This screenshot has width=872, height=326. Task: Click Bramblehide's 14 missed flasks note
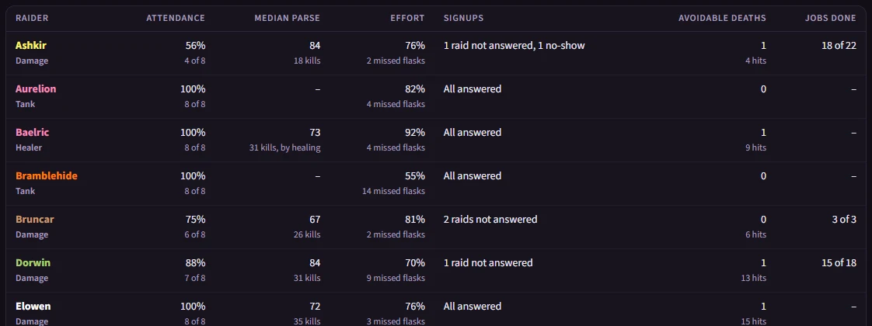pyautogui.click(x=392, y=191)
